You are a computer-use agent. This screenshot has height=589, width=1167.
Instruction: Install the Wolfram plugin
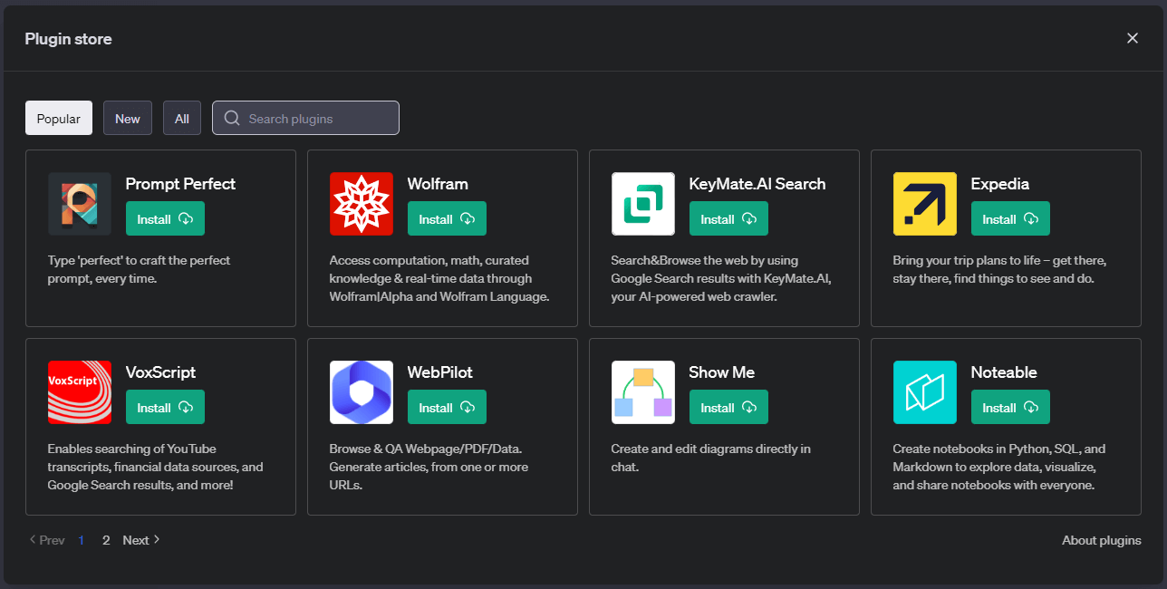coord(447,218)
